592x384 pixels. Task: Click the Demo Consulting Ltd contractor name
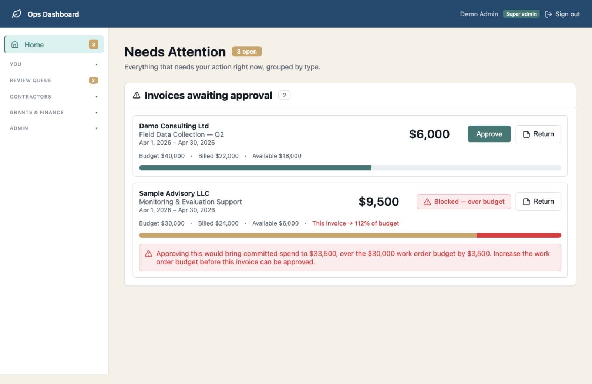click(174, 126)
